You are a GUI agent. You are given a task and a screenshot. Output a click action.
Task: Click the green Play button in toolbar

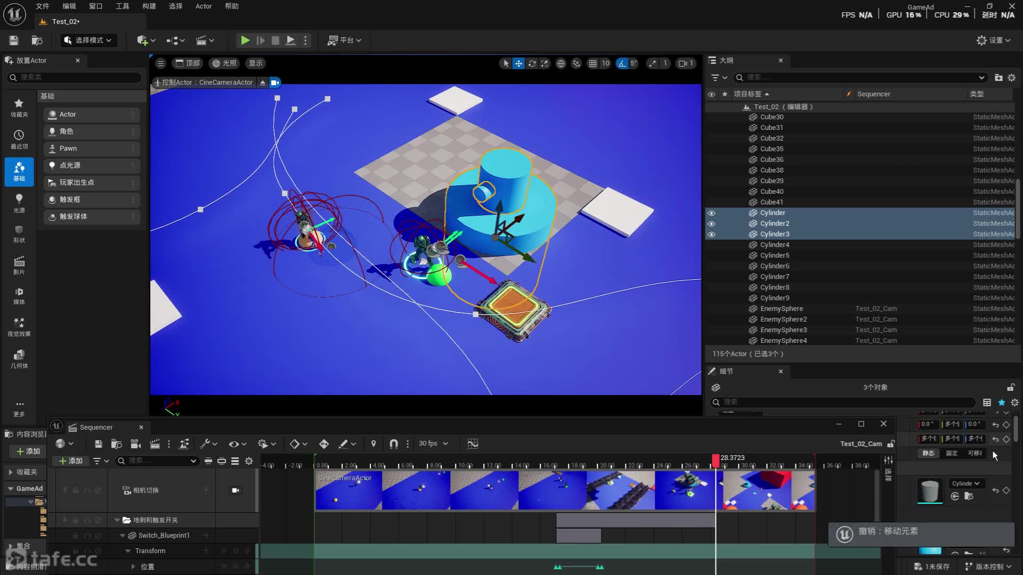(245, 40)
